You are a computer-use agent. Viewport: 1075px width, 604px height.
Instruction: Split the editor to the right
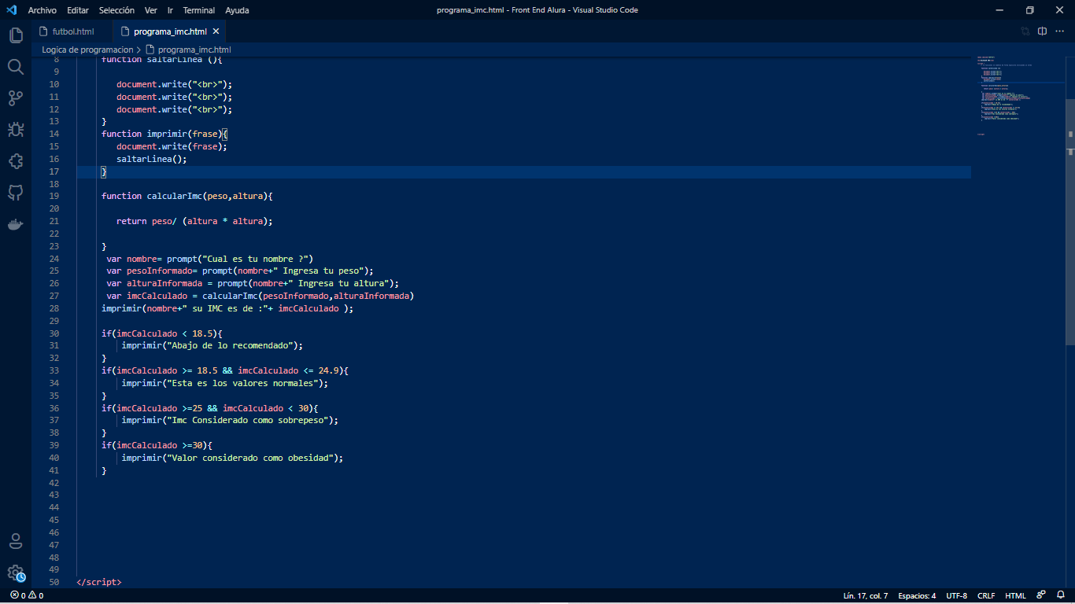coord(1042,31)
